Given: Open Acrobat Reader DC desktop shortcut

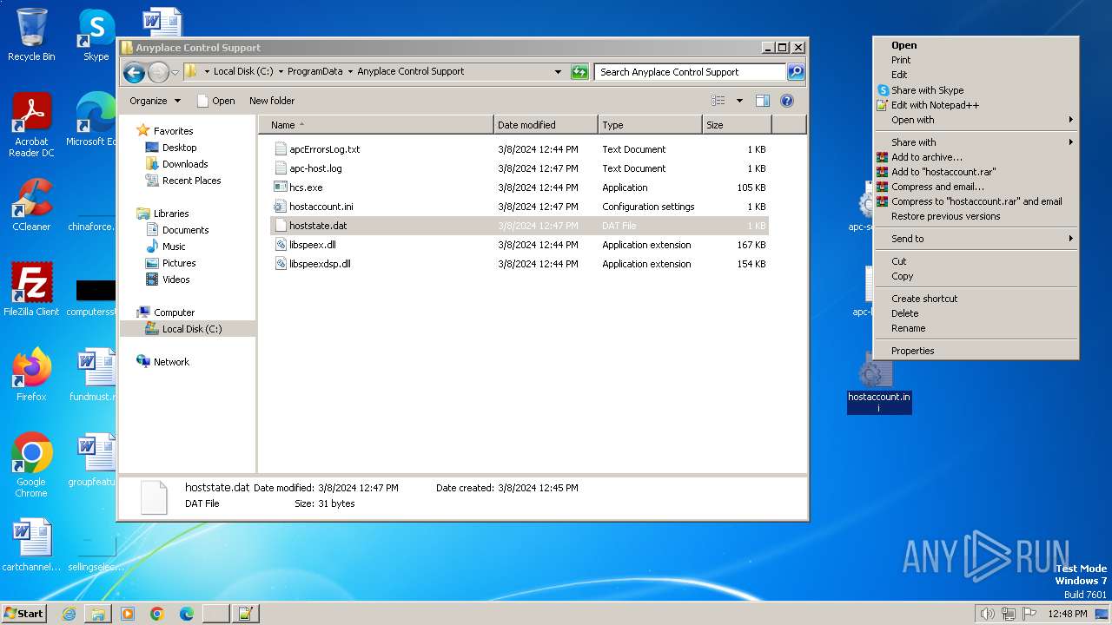Looking at the screenshot, I should pos(31,126).
